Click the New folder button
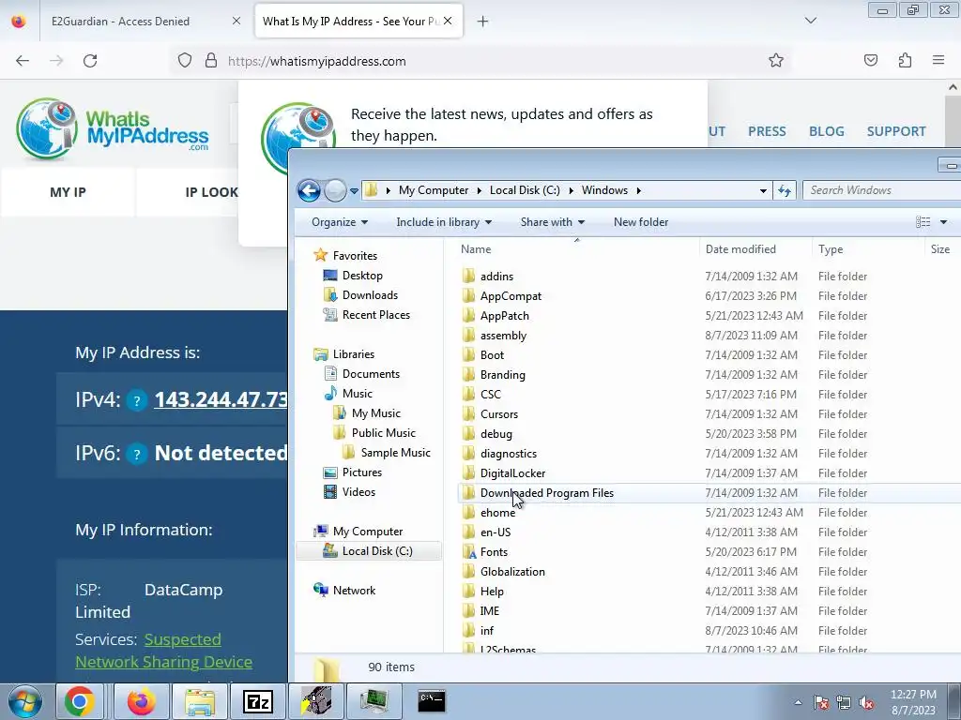This screenshot has height=720, width=961. (641, 222)
